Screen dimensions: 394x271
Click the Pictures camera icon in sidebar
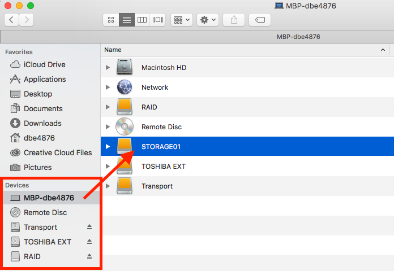(15, 167)
